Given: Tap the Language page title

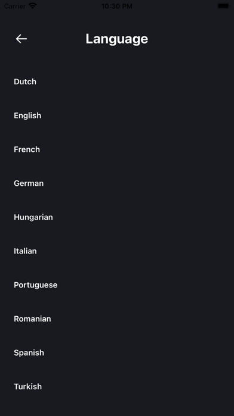Looking at the screenshot, I should pyautogui.click(x=117, y=39).
